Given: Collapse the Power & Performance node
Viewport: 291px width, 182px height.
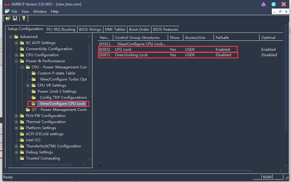Looking at the screenshot, I should pos(16,61).
